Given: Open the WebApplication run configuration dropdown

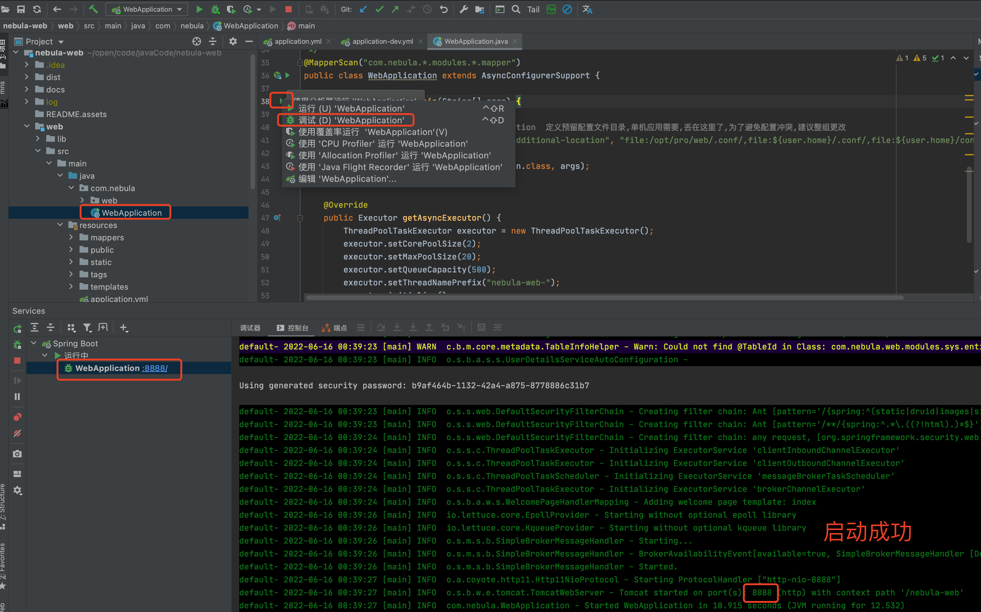Looking at the screenshot, I should coord(147,9).
